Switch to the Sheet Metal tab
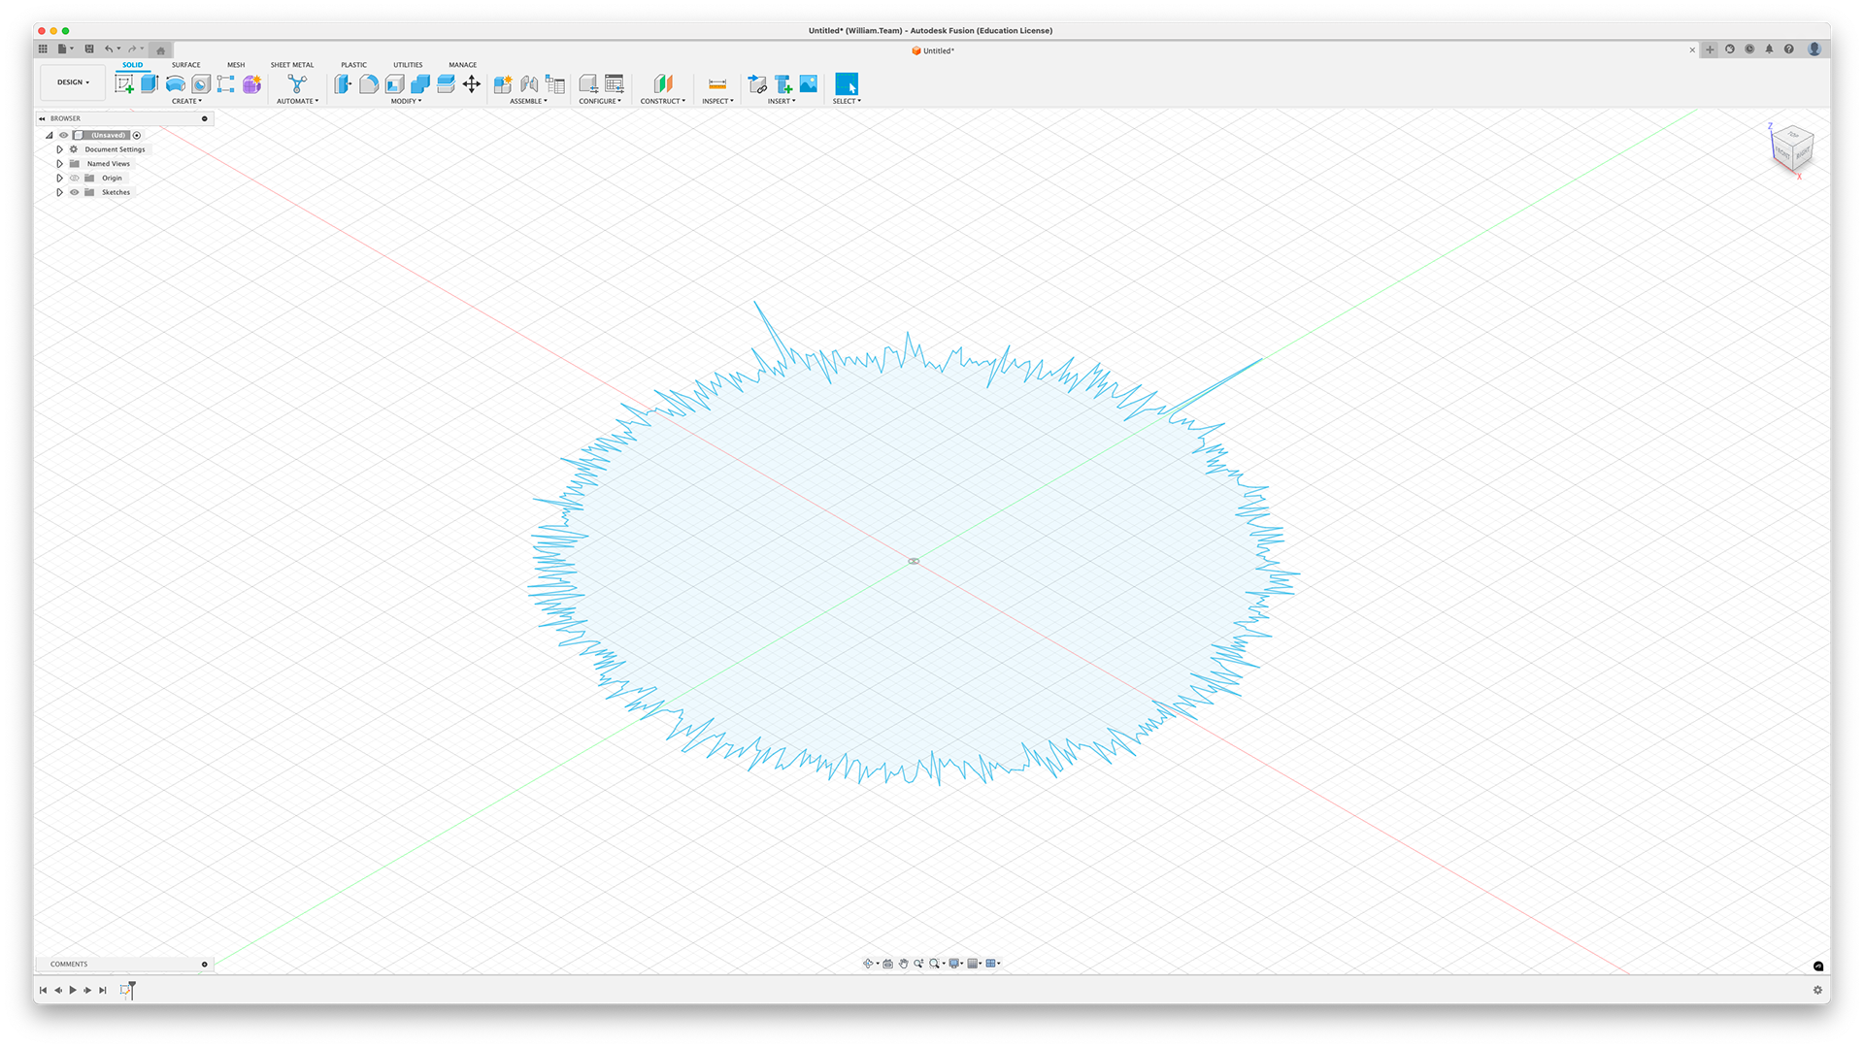Image resolution: width=1864 pixels, height=1048 pixels. 292,65
